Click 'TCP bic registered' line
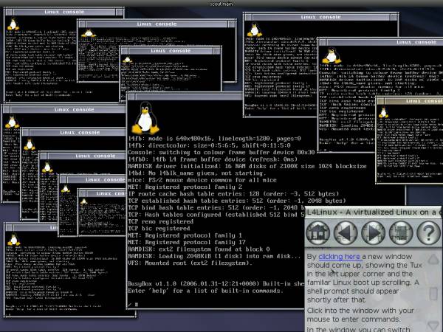 coord(159,229)
